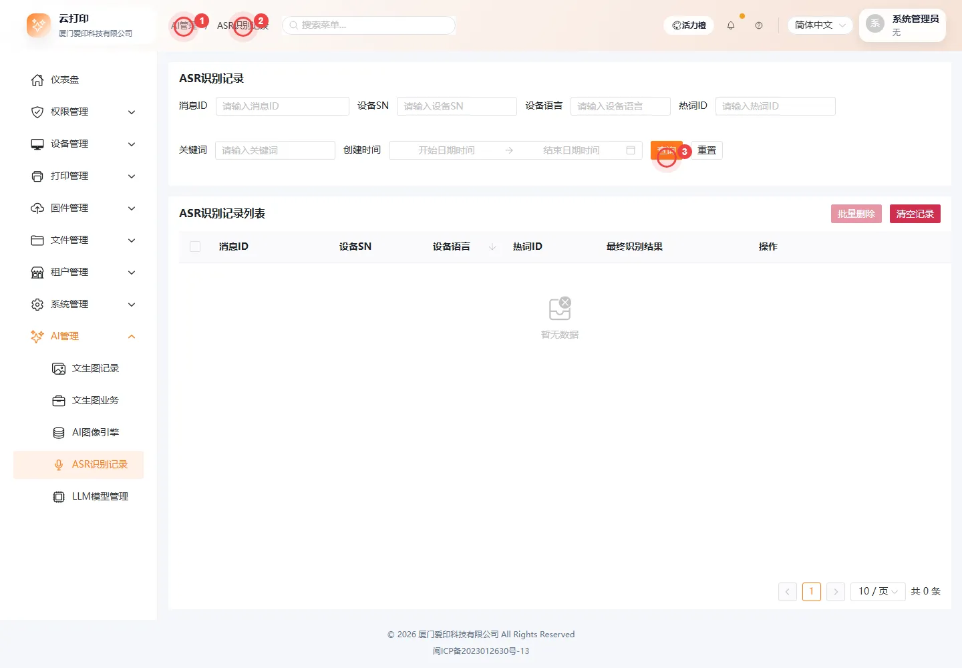Focus the 消息ID input field
This screenshot has height=668, width=962.
[x=283, y=106]
